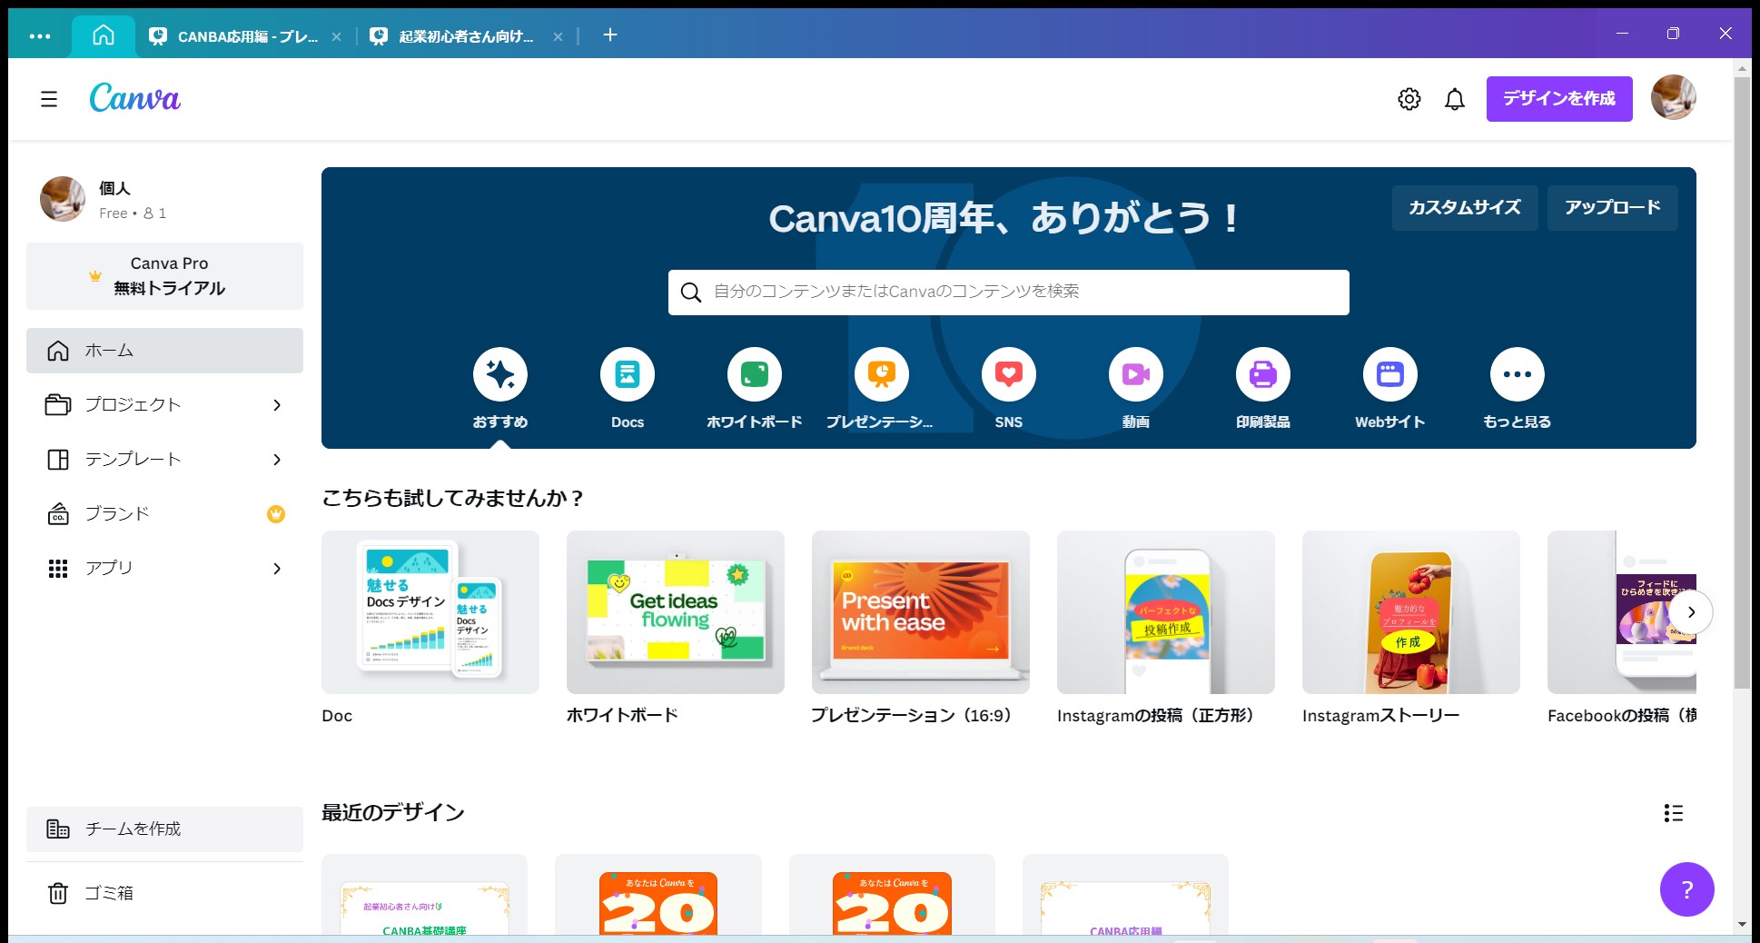Click the こちらも試してみませんか？ heading
Screen dimensions: 1760x943
[453, 498]
